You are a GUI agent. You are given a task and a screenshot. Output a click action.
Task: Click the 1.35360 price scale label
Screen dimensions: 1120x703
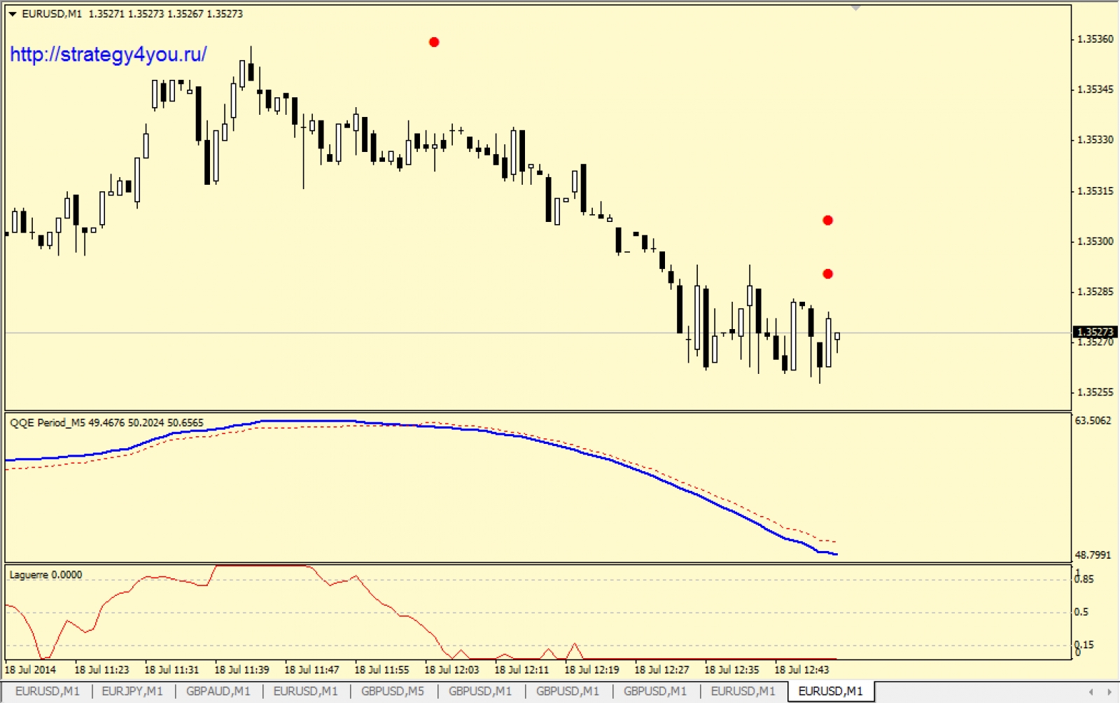coord(1095,39)
